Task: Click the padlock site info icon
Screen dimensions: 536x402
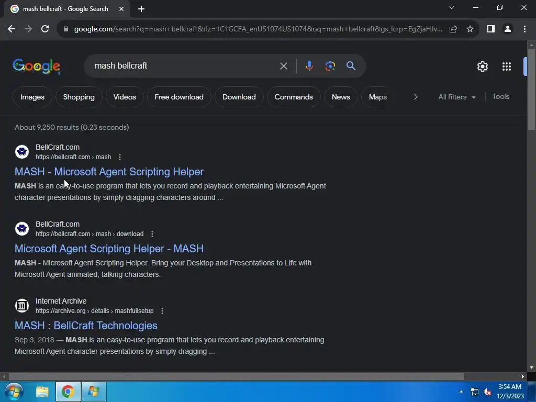Action: (66, 29)
